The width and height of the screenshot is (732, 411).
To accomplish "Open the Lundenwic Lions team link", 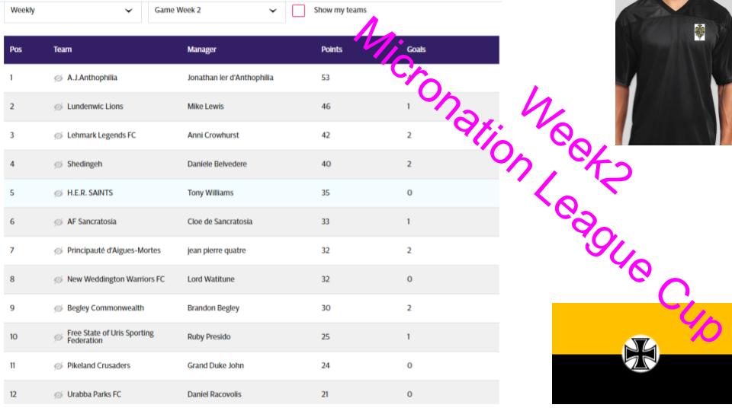I will (x=95, y=107).
